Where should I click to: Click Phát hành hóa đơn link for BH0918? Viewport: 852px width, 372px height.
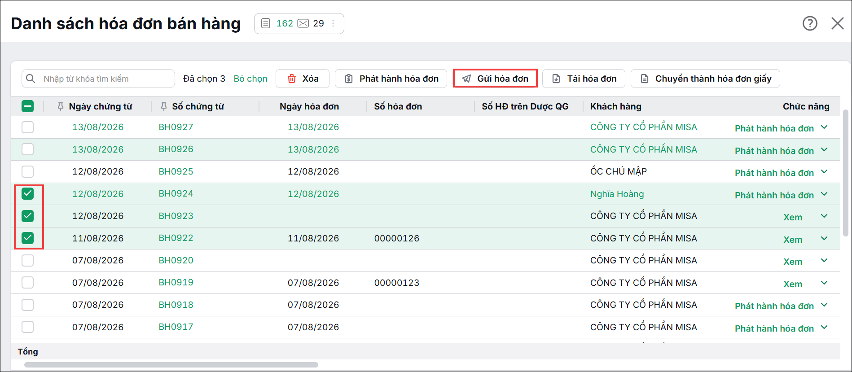(x=774, y=306)
